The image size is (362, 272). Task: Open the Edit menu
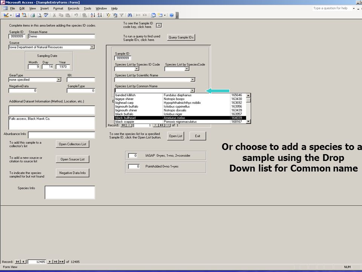[22, 8]
